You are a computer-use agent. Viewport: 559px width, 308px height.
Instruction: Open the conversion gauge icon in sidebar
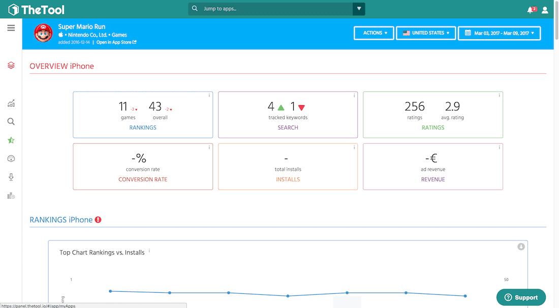click(x=11, y=159)
